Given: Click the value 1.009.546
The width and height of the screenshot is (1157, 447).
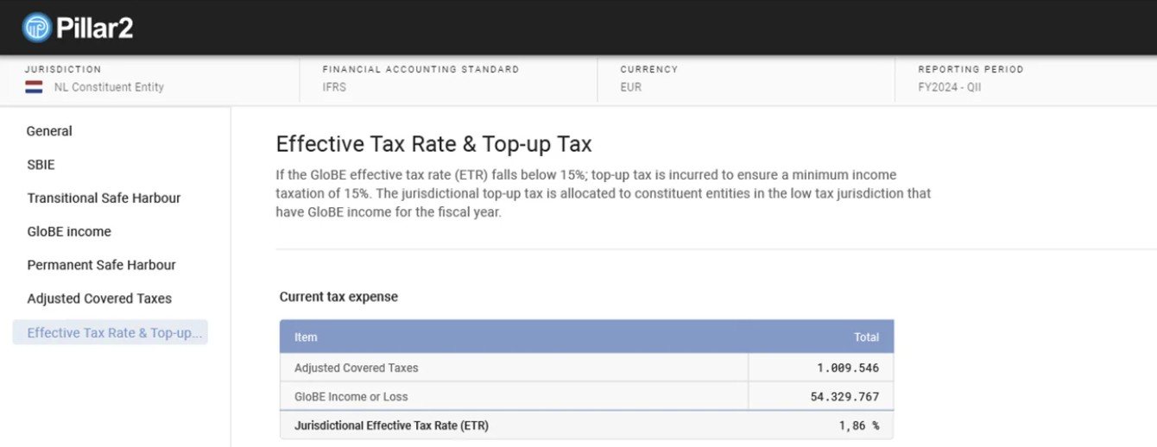Looking at the screenshot, I should pyautogui.click(x=848, y=368).
